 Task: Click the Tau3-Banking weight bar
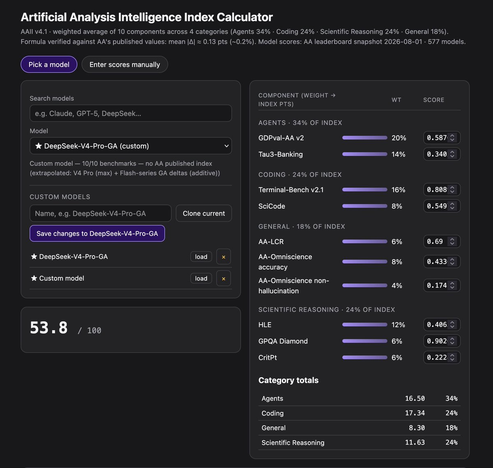[365, 154]
